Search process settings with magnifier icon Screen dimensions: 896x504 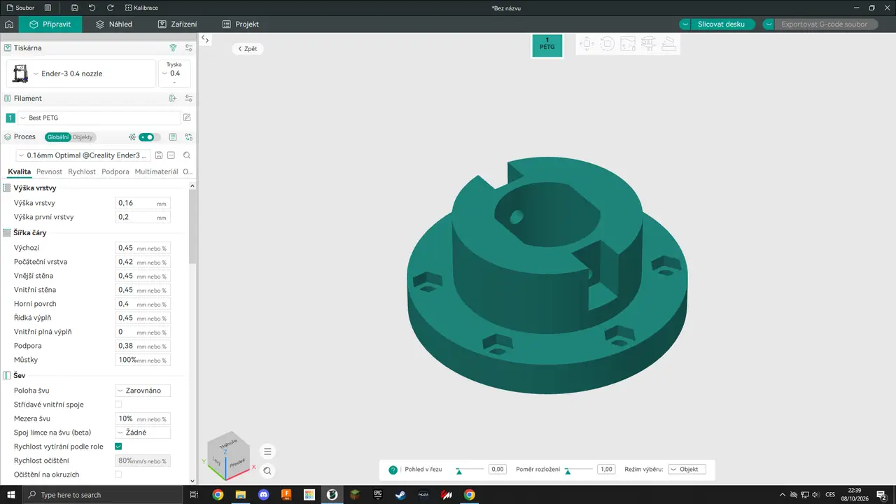pos(187,155)
